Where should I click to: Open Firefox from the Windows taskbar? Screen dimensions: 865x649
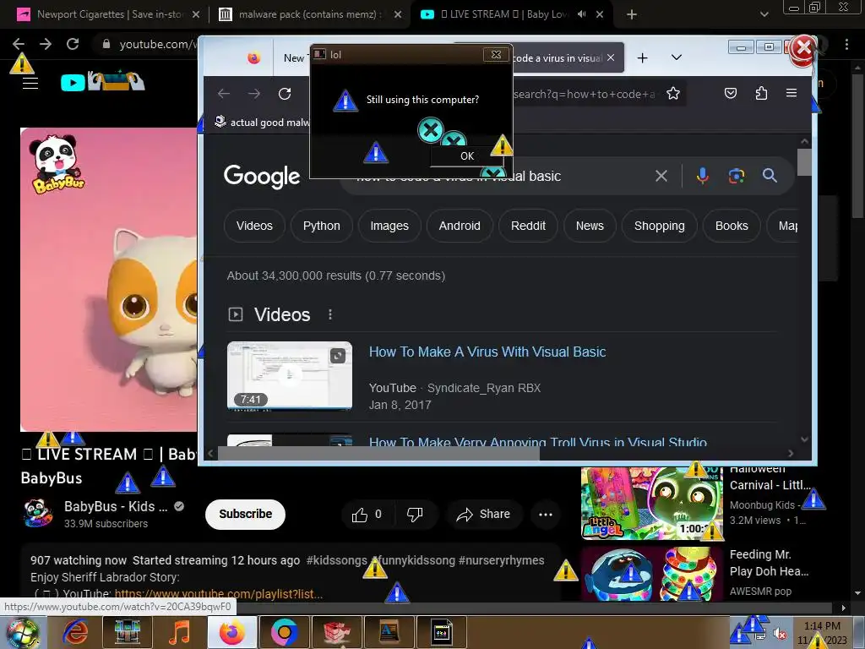(x=231, y=632)
